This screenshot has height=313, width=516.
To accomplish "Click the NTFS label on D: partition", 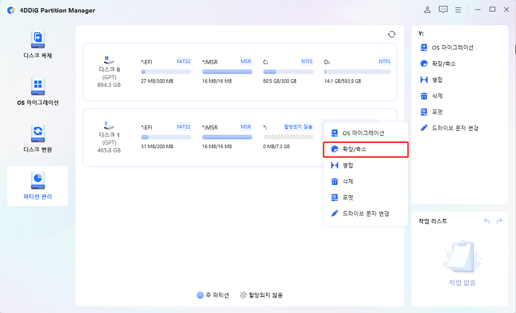I will click(384, 61).
